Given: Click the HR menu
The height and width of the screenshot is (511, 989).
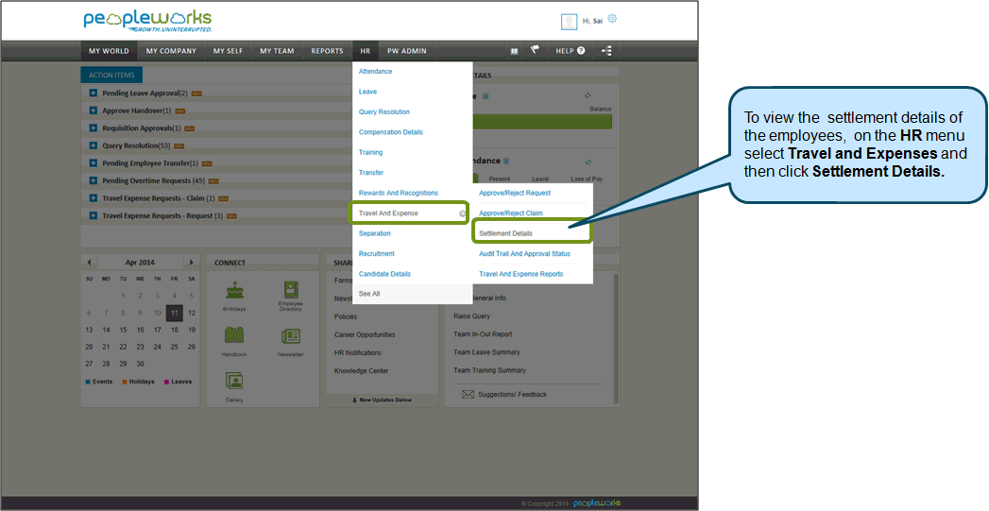Looking at the screenshot, I should point(366,51).
